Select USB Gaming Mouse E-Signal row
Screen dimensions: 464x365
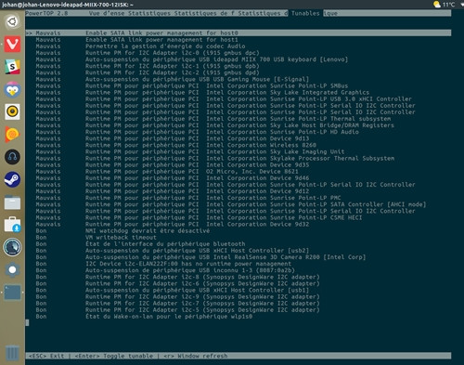tap(238, 79)
